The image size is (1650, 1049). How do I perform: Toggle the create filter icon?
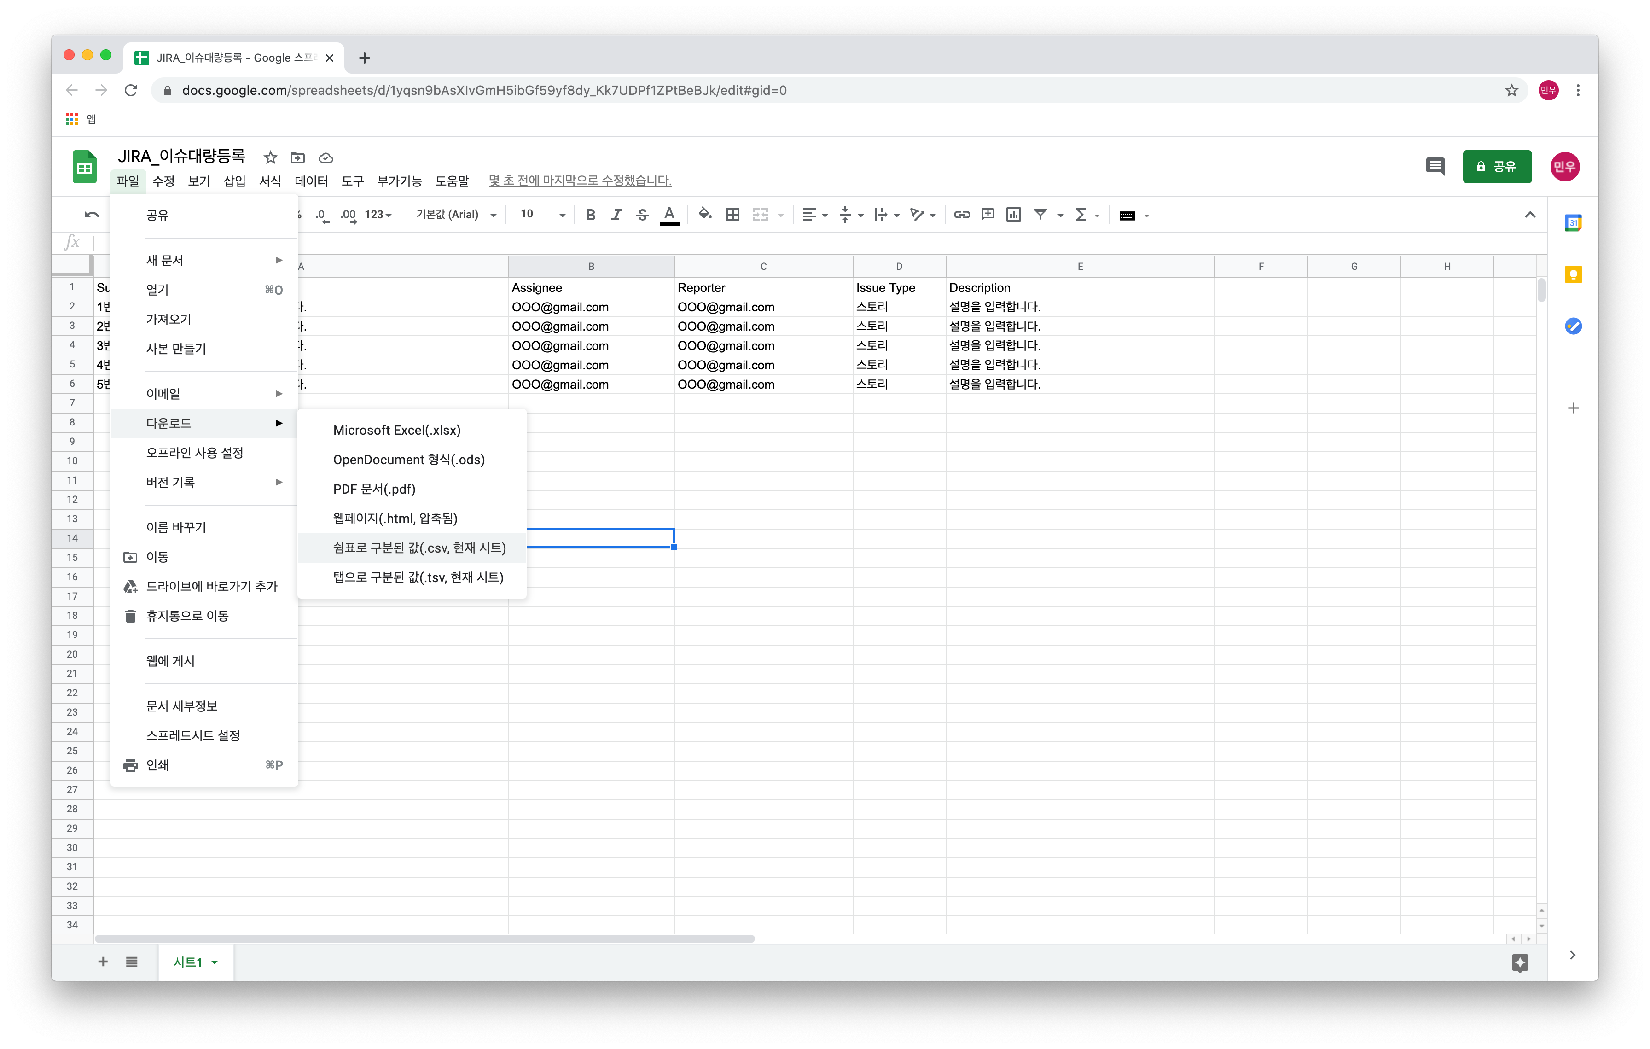(1040, 215)
